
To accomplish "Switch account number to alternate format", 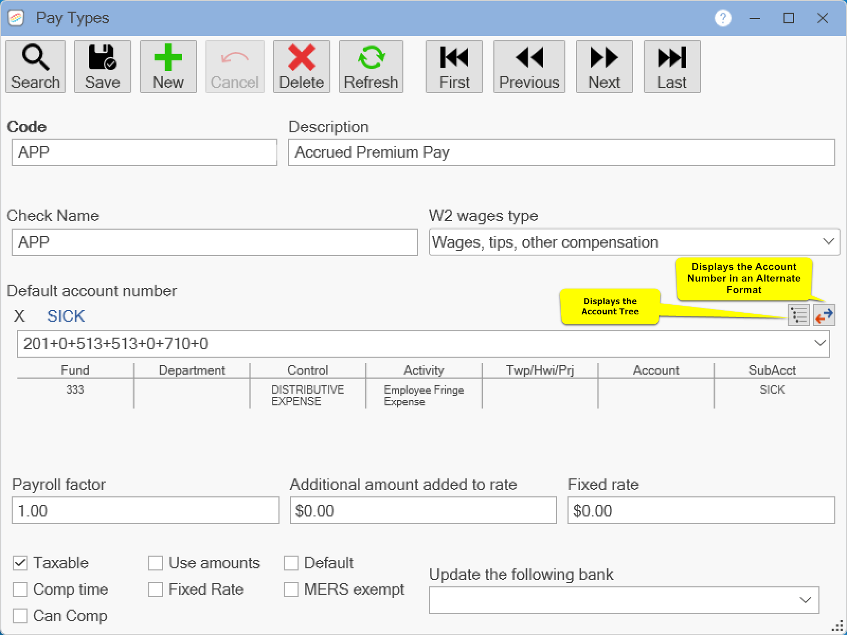I will (x=824, y=315).
